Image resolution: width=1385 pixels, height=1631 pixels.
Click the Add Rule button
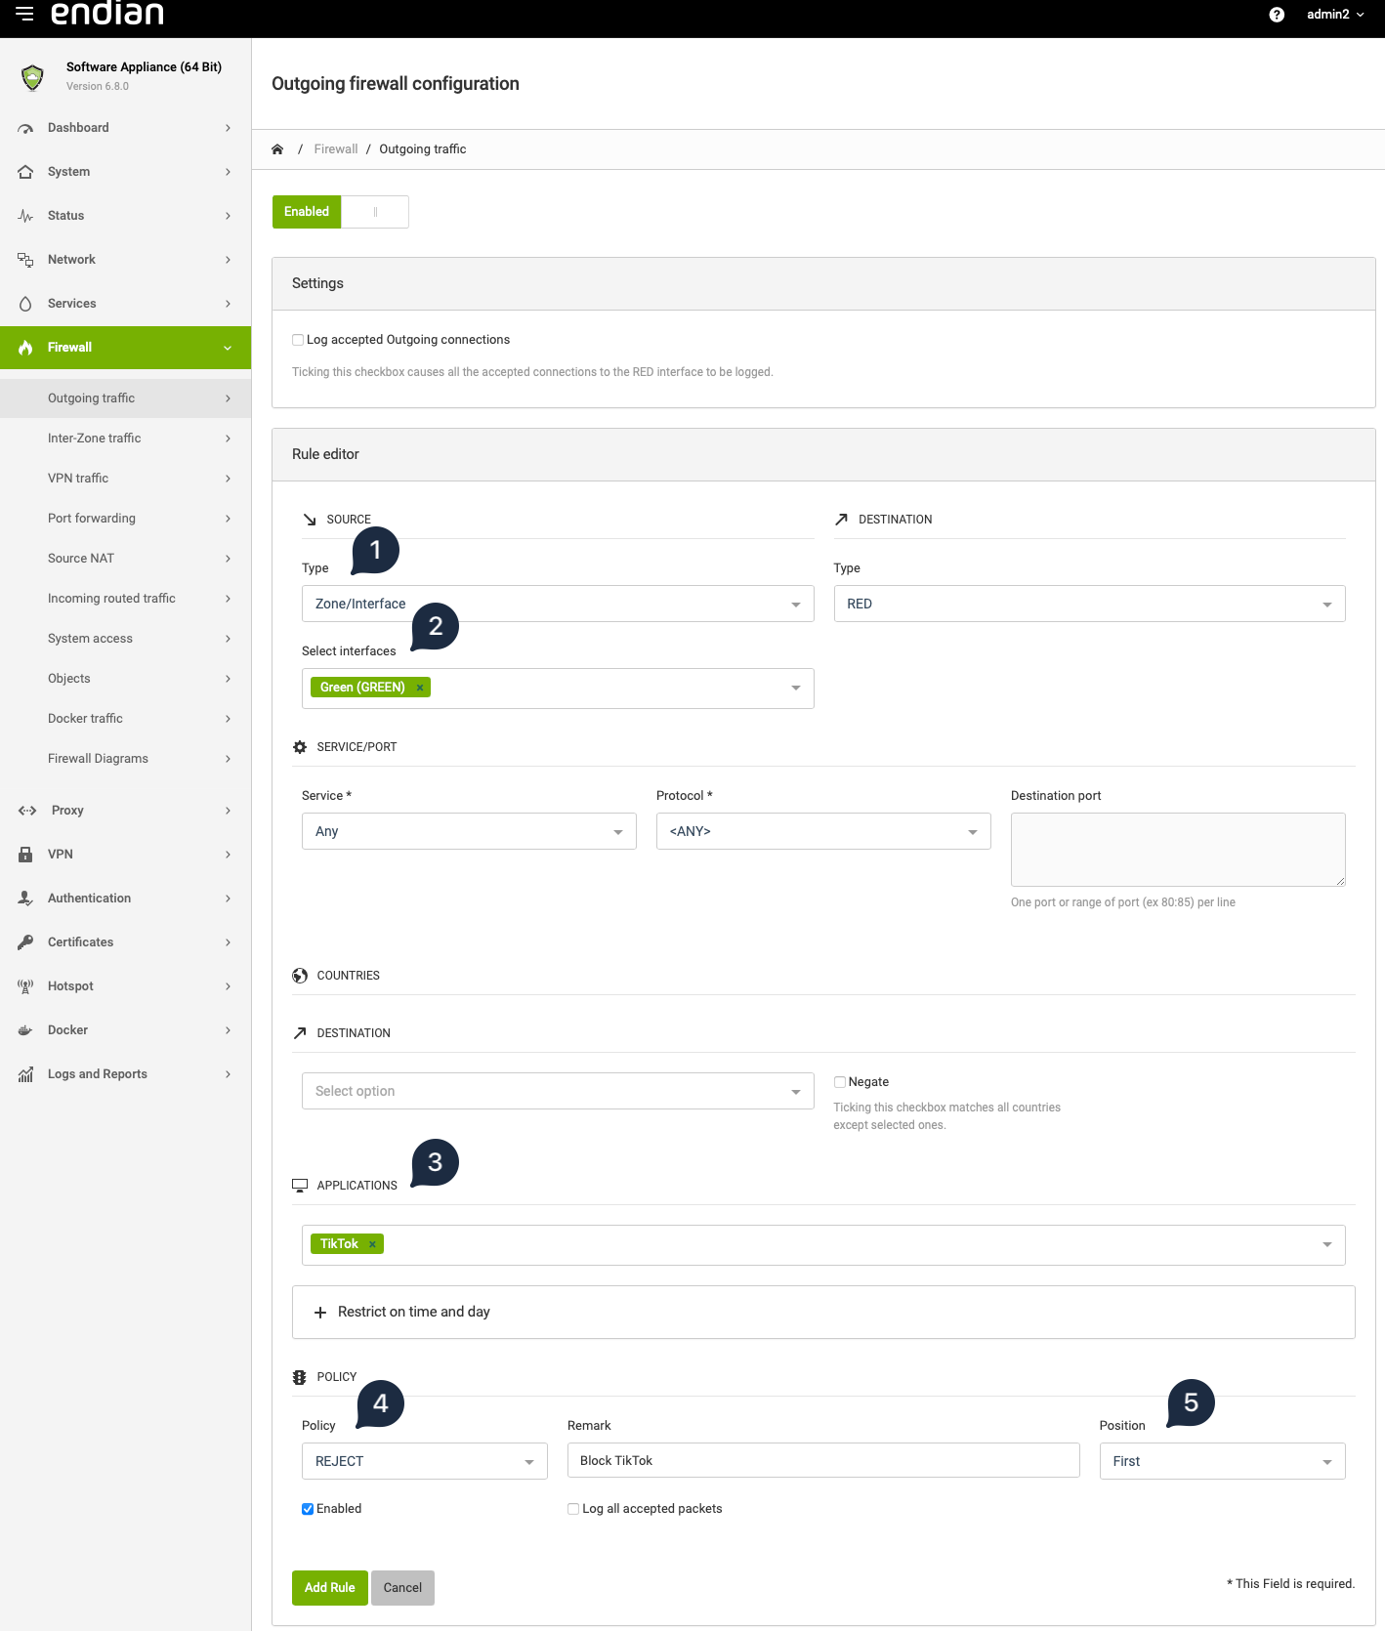[x=330, y=1588]
